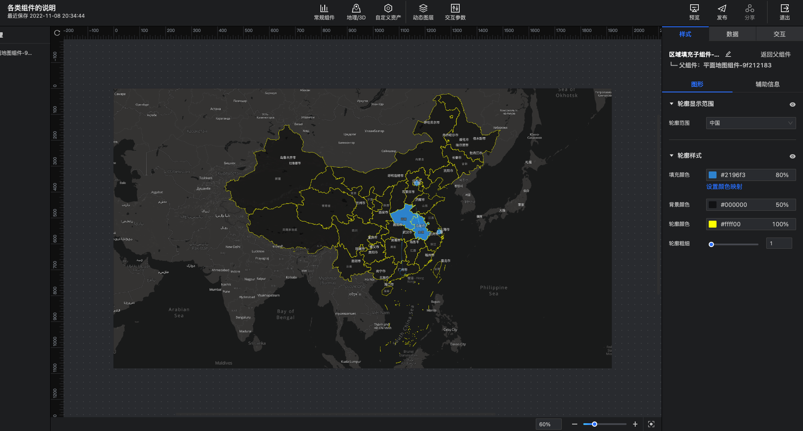Click the 预览 preview icon
This screenshot has height=431, width=803.
pos(694,9)
